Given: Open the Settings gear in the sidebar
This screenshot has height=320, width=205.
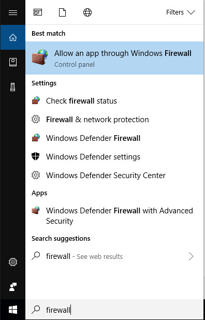Looking at the screenshot, I should (x=12, y=262).
